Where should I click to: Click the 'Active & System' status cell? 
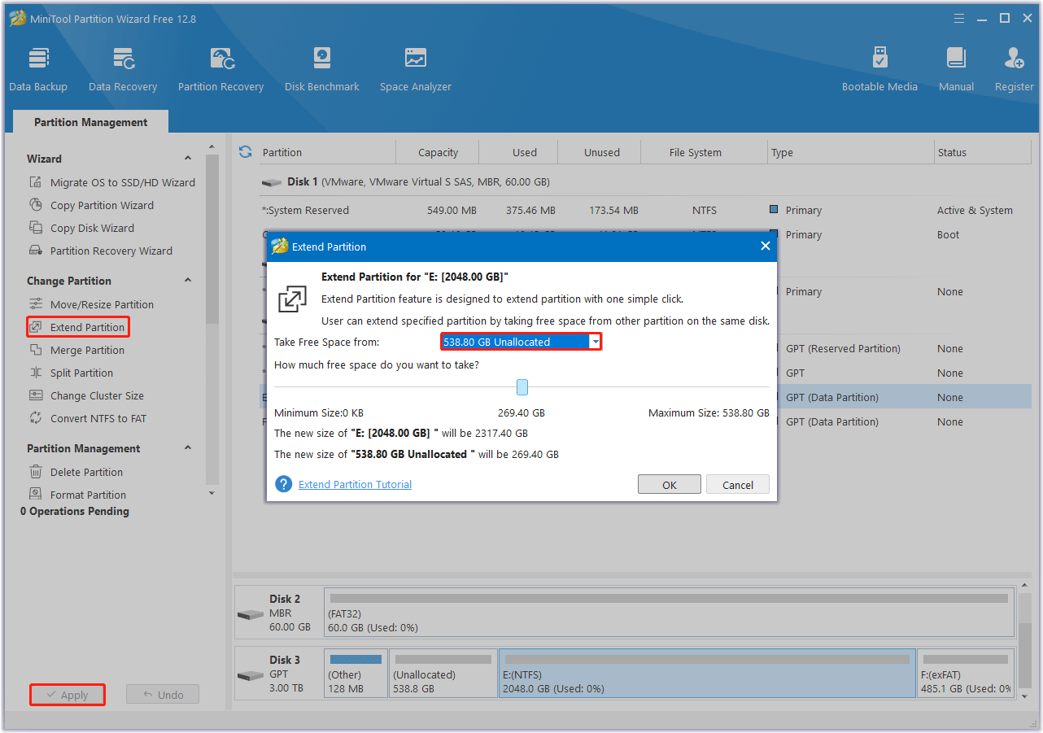(975, 210)
